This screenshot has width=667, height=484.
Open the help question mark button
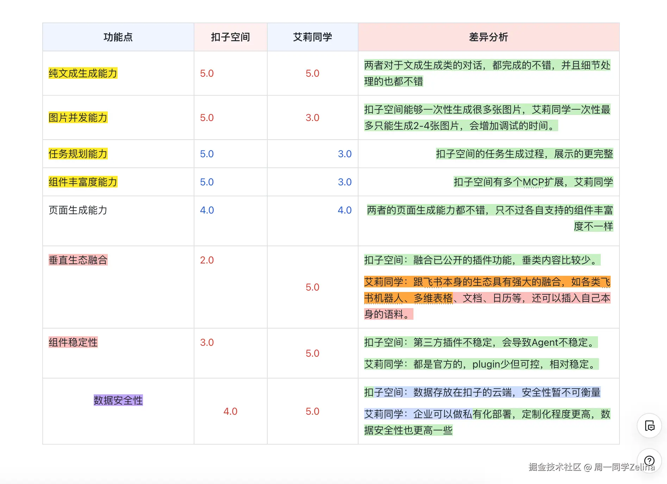[649, 460]
